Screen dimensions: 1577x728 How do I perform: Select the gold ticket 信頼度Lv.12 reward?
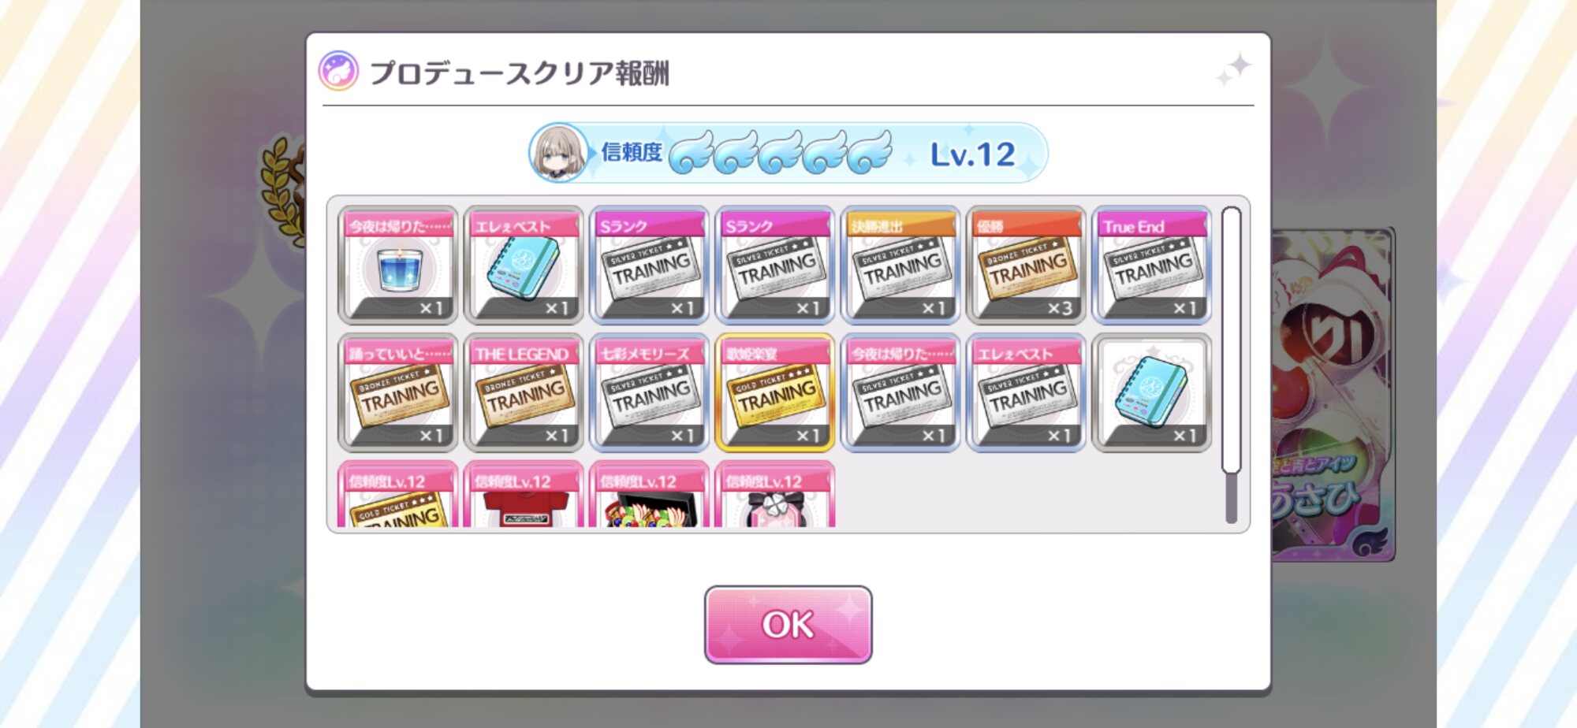[398, 495]
